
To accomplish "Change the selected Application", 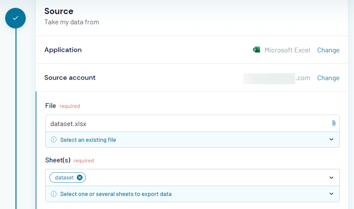I will tap(328, 50).
